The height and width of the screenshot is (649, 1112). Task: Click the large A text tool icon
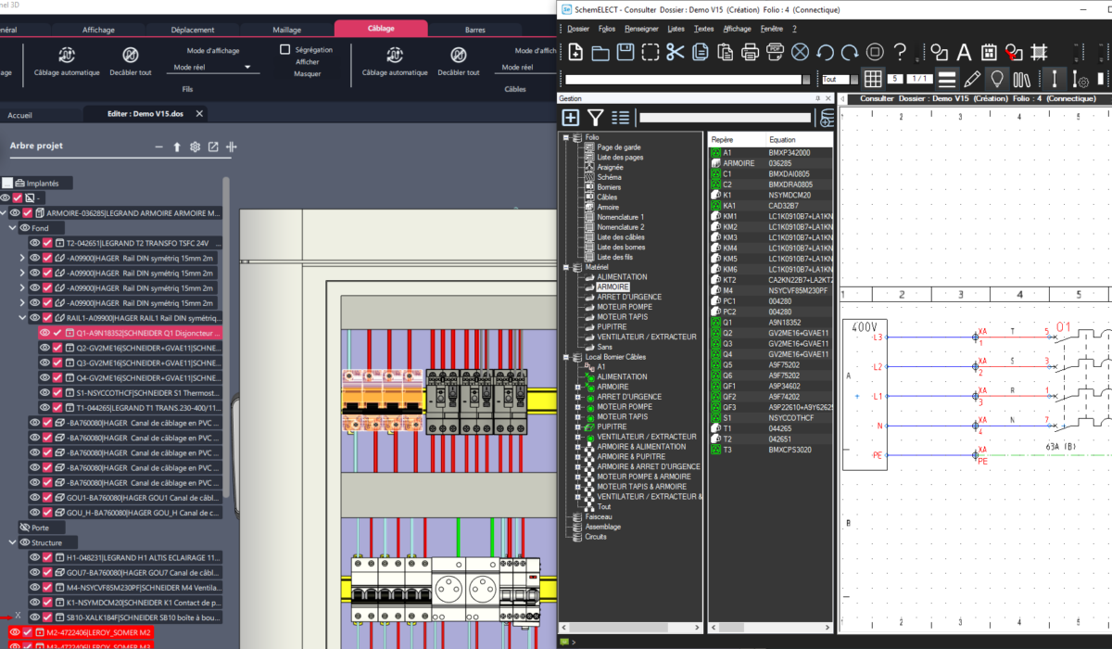tap(964, 52)
